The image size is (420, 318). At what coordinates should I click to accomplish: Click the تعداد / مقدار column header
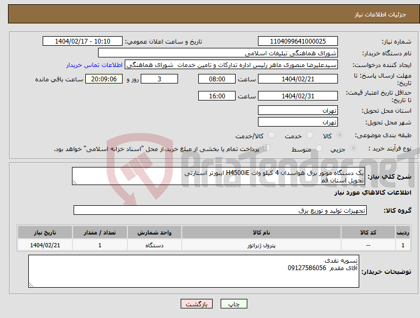pyautogui.click(x=100, y=232)
